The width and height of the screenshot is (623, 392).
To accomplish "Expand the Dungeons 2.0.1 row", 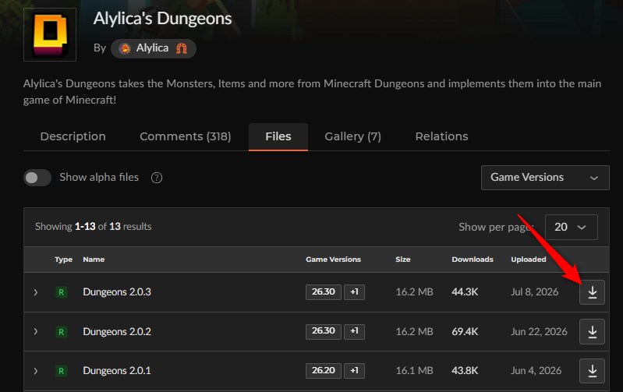I will click(36, 371).
